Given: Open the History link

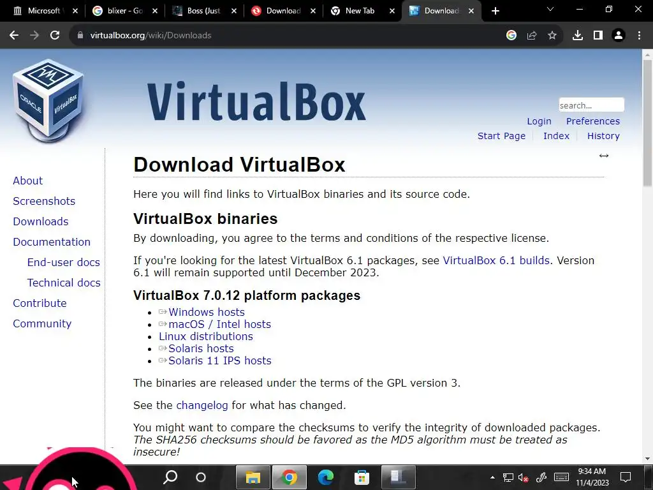Looking at the screenshot, I should [603, 136].
